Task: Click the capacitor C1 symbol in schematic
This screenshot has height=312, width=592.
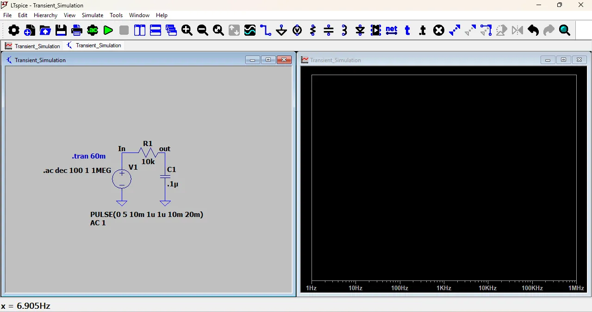Action: (x=165, y=177)
